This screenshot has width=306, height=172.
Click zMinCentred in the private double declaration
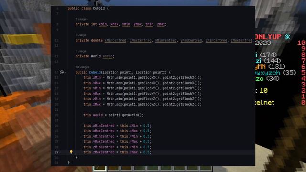217,40
